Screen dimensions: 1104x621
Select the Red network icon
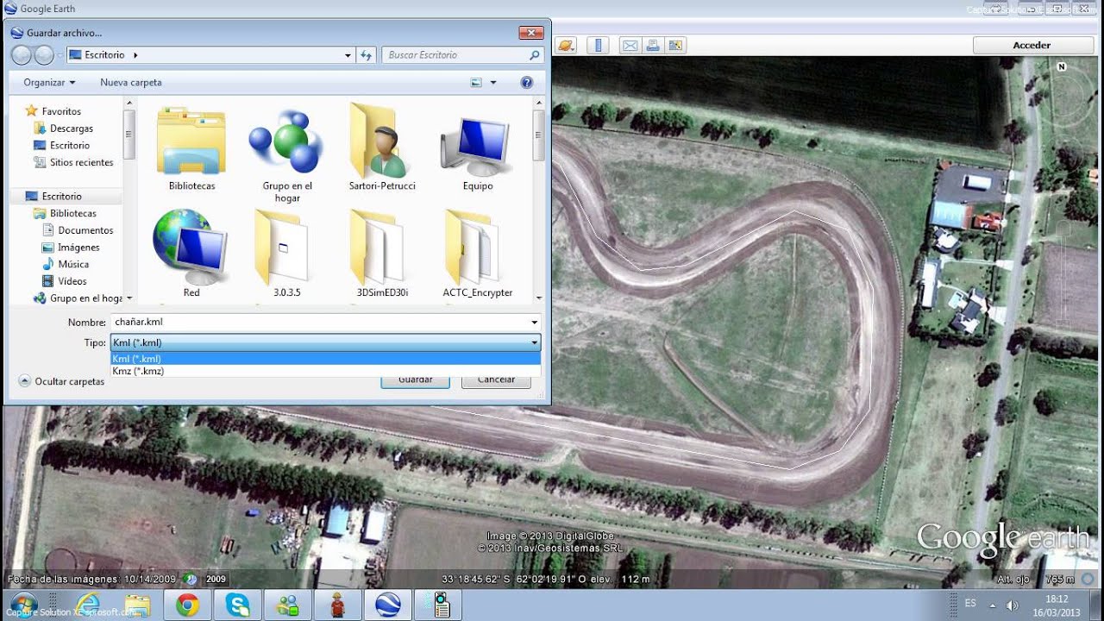(191, 253)
